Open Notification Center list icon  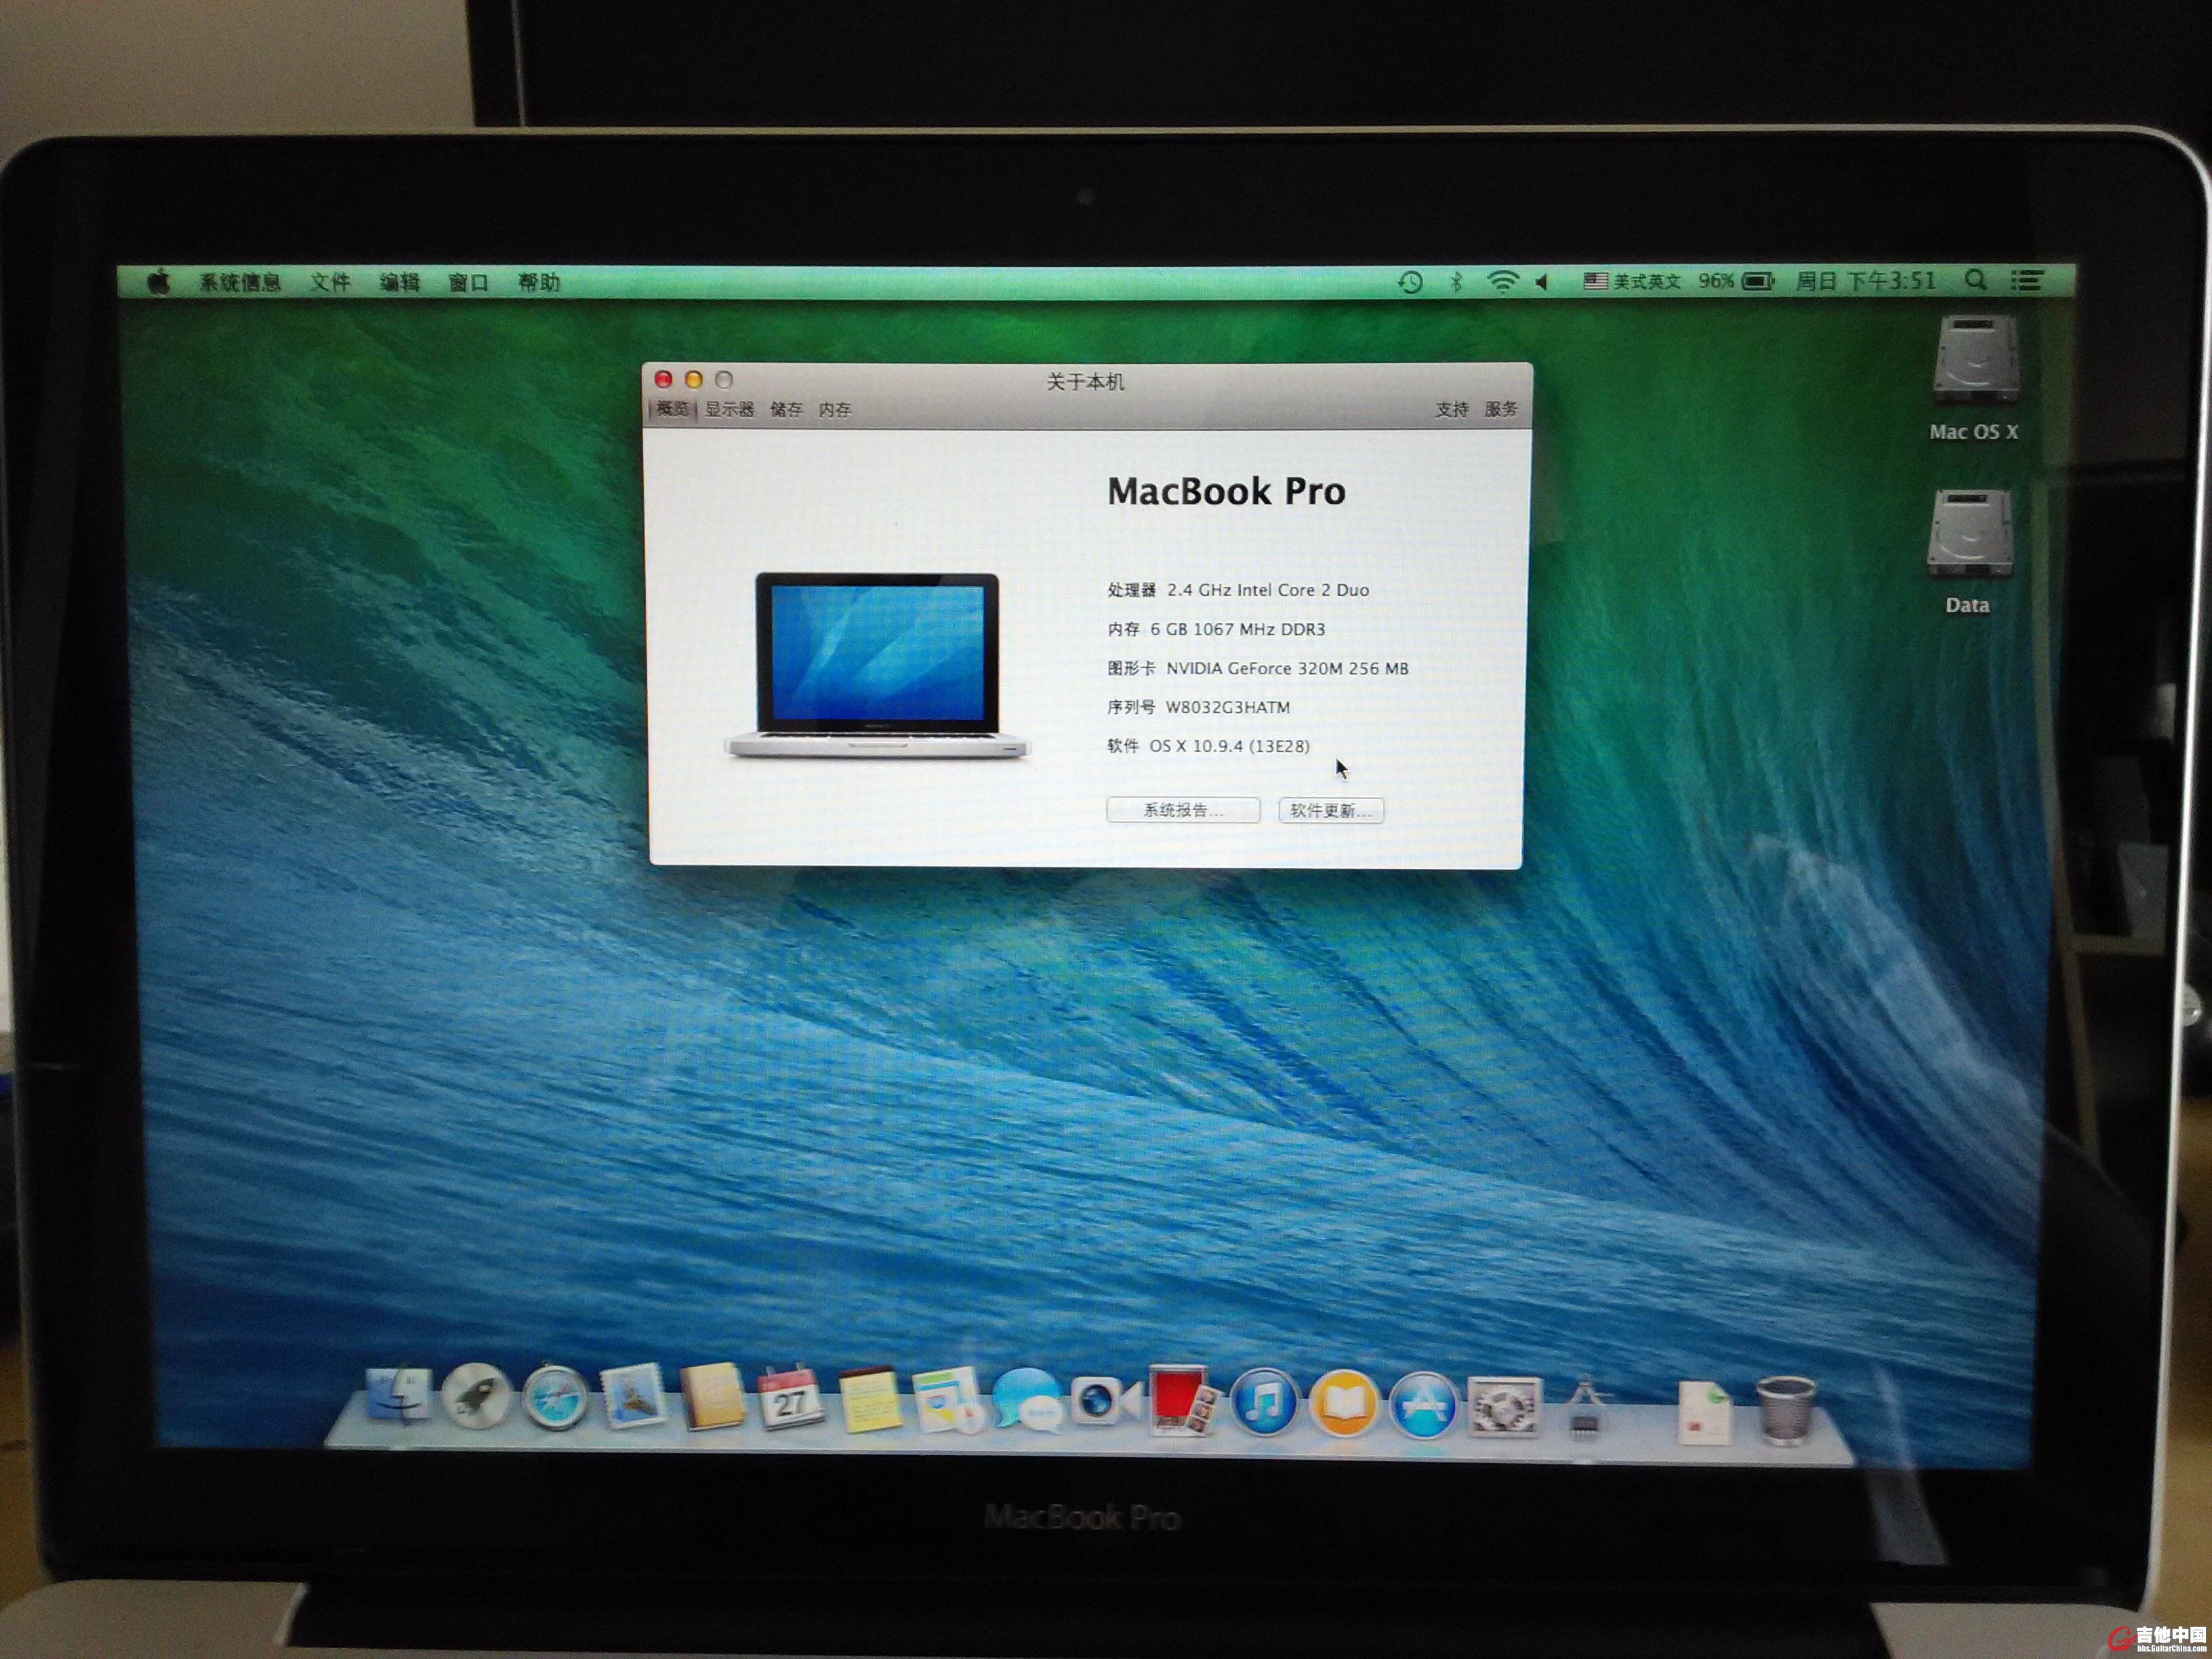pyautogui.click(x=2027, y=280)
